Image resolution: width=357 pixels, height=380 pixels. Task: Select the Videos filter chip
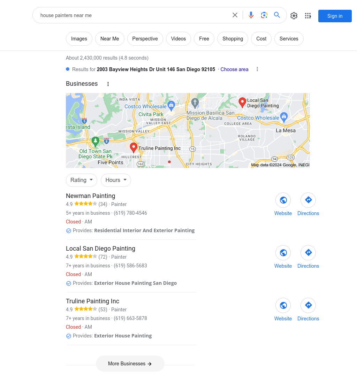tap(178, 39)
